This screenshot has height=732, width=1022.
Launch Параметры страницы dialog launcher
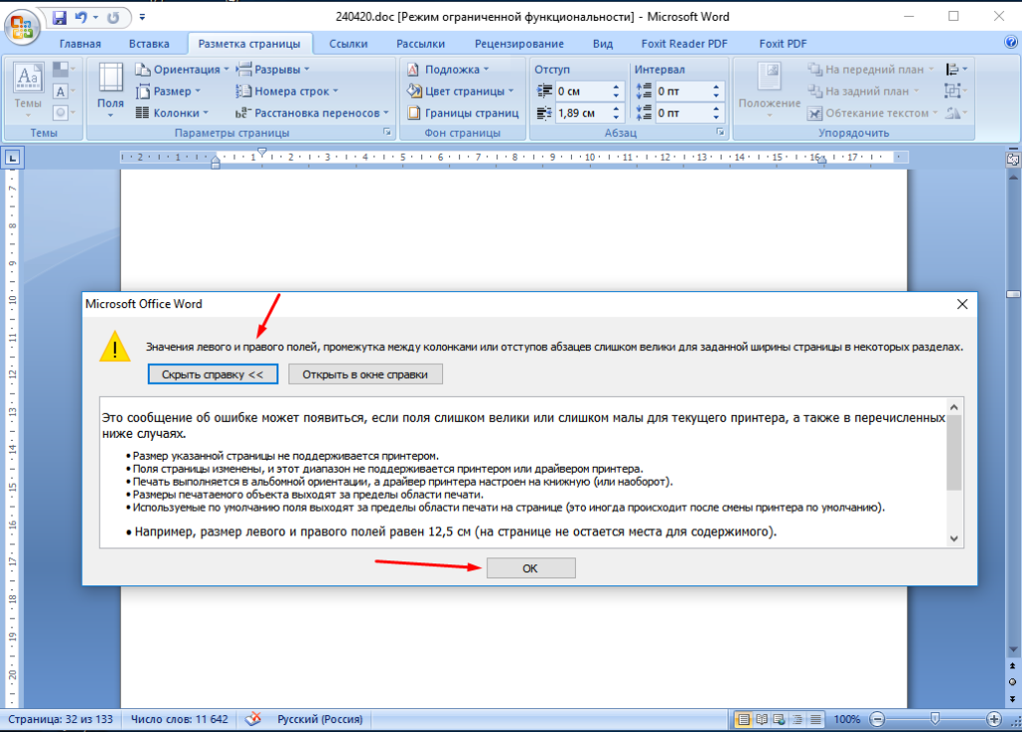pyautogui.click(x=387, y=133)
